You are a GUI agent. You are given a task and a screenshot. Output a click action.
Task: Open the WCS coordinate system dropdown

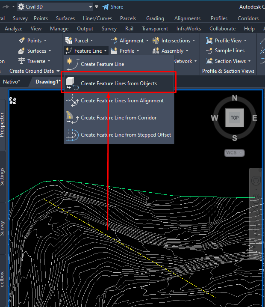click(x=234, y=153)
